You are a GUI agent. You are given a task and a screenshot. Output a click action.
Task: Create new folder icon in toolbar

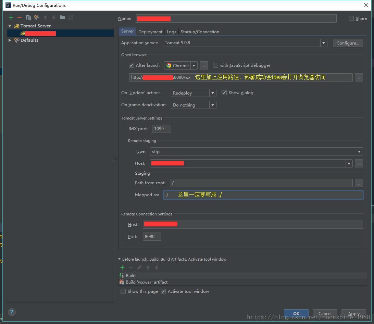pos(62,17)
